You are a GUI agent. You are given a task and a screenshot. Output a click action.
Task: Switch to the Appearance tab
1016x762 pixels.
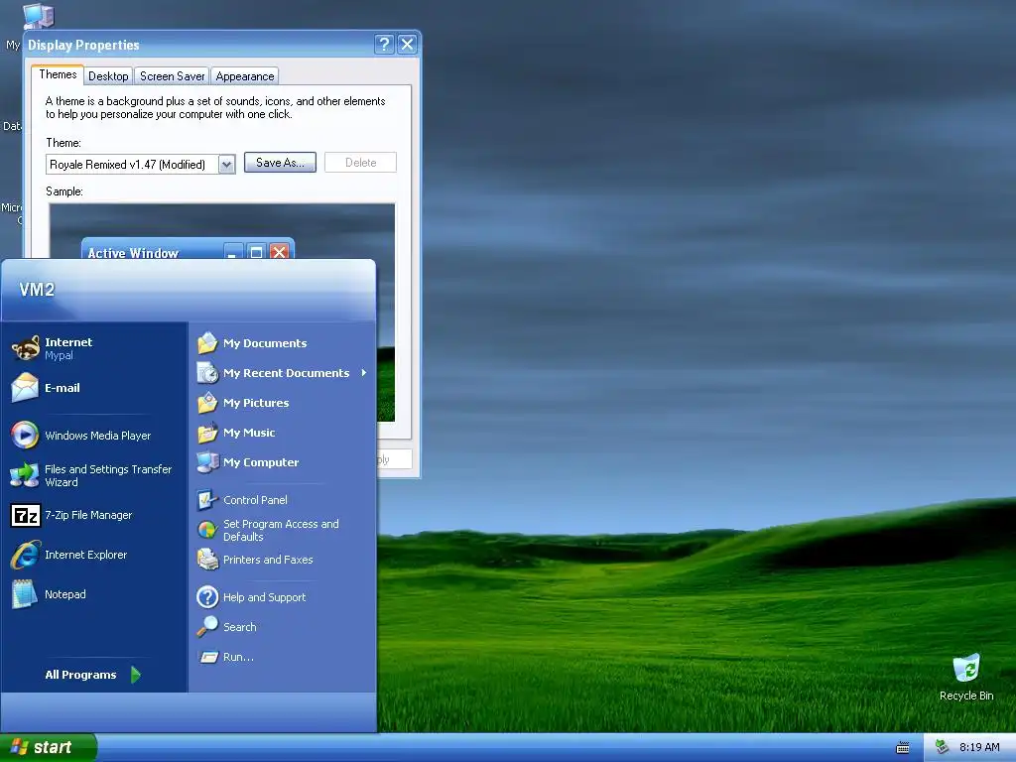(244, 75)
